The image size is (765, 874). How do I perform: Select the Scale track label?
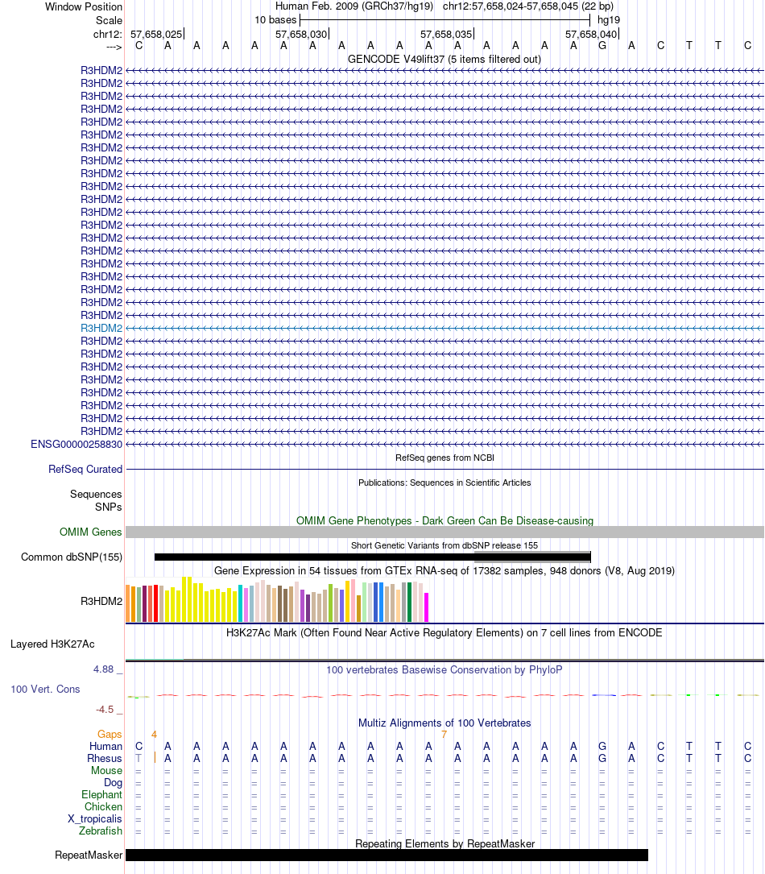(x=109, y=21)
